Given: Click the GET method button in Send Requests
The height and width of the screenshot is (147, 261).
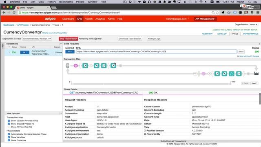Looking at the screenshot, I should (70, 52).
